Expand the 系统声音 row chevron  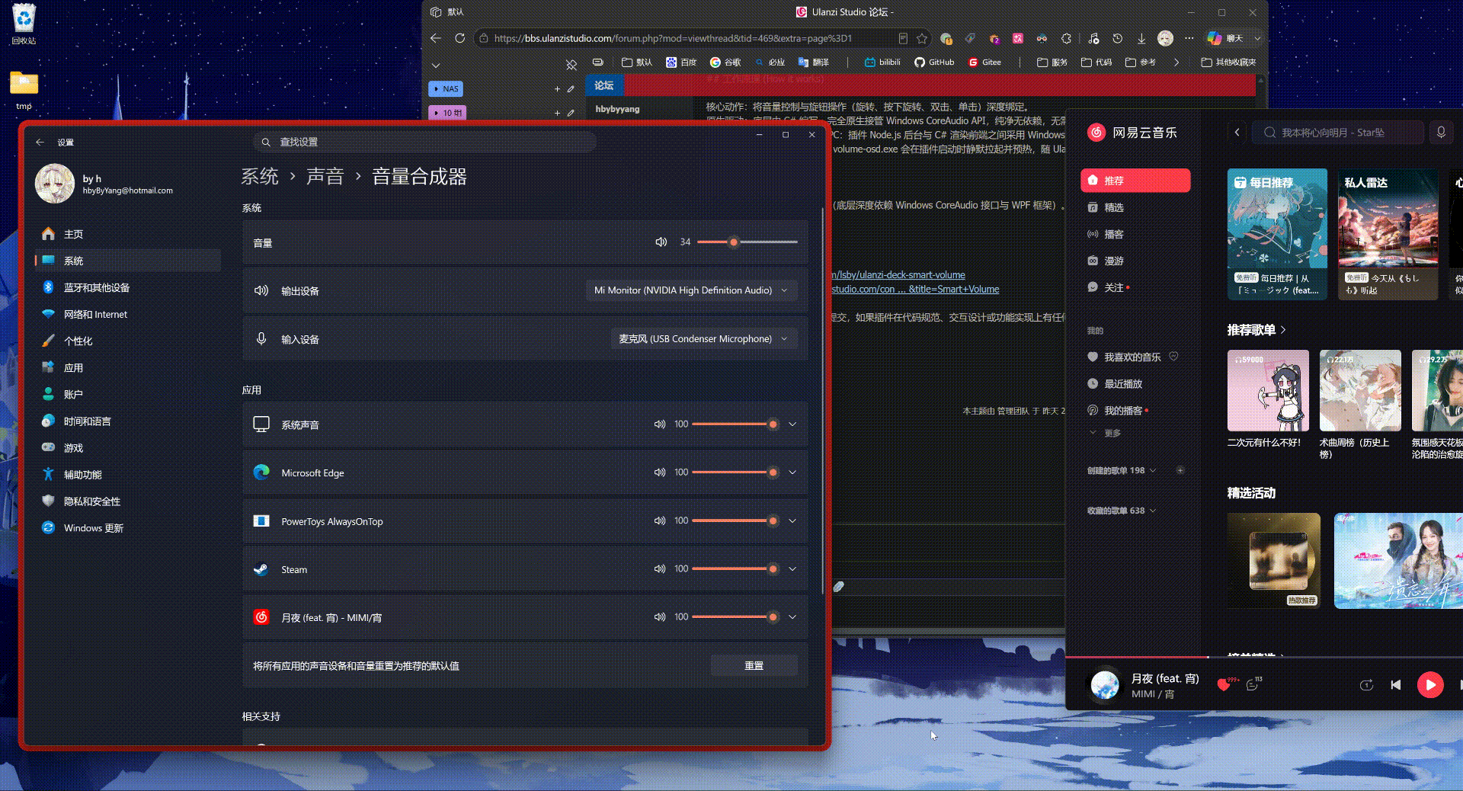coord(792,424)
